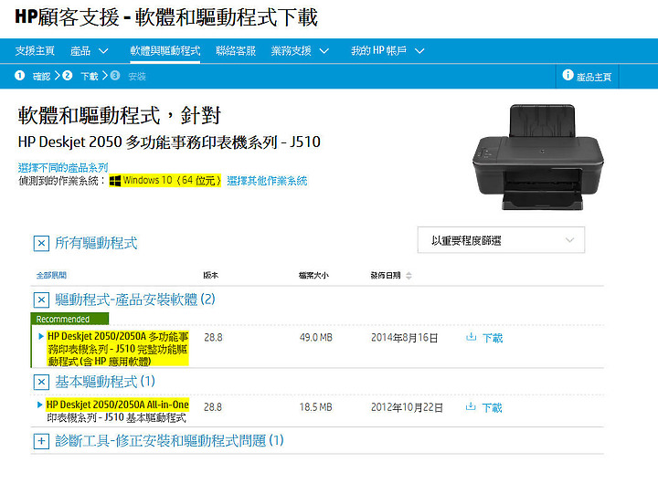The height and width of the screenshot is (484, 658).
Task: Click 全部展開 to expand all
Action: pyautogui.click(x=51, y=275)
